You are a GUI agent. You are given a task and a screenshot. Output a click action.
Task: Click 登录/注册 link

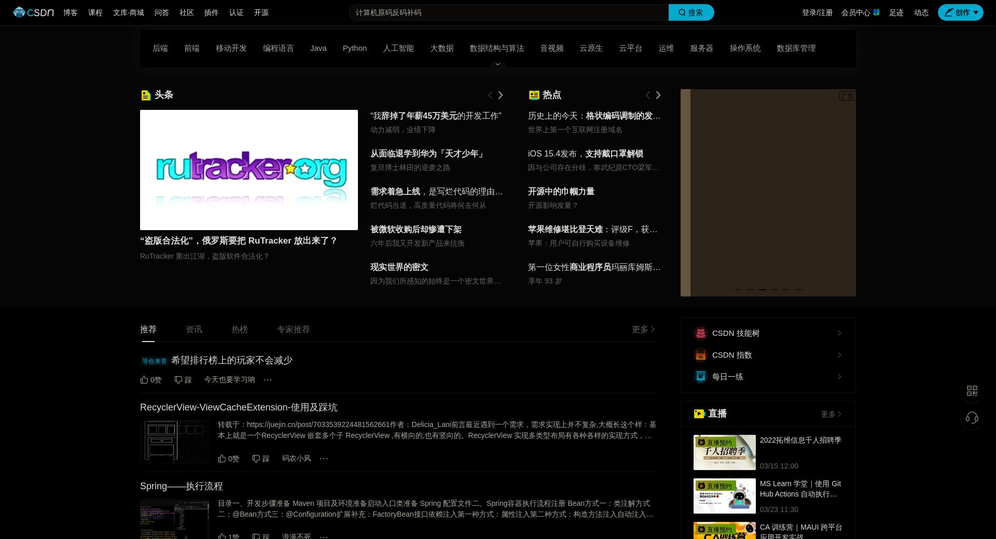(x=817, y=12)
